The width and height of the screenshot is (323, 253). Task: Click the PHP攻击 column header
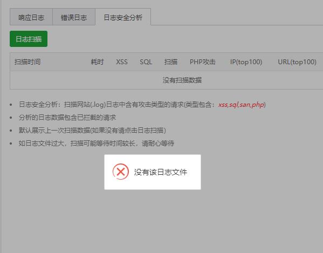(x=203, y=62)
